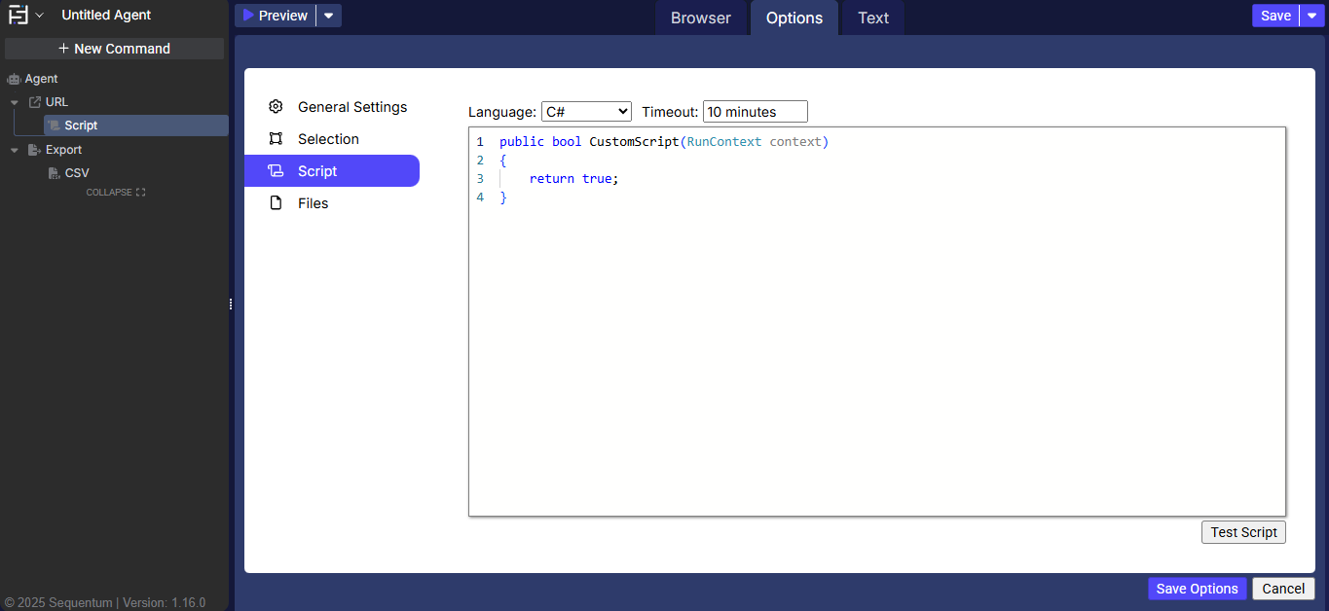The height and width of the screenshot is (611, 1329).
Task: Click the Timeout input field
Action: coord(755,112)
